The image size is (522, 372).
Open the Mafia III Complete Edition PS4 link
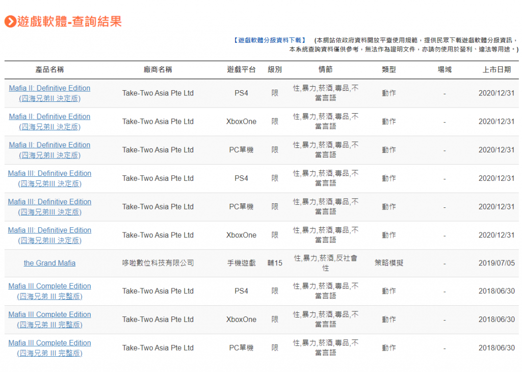[49, 291]
